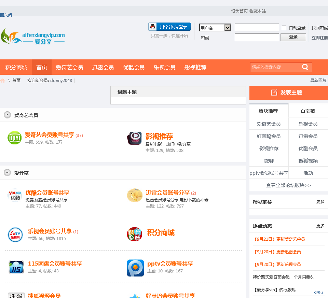Screen dimensions: 328x298
Task: Click 更多 next to 热点动态
Action: (x=320, y=226)
